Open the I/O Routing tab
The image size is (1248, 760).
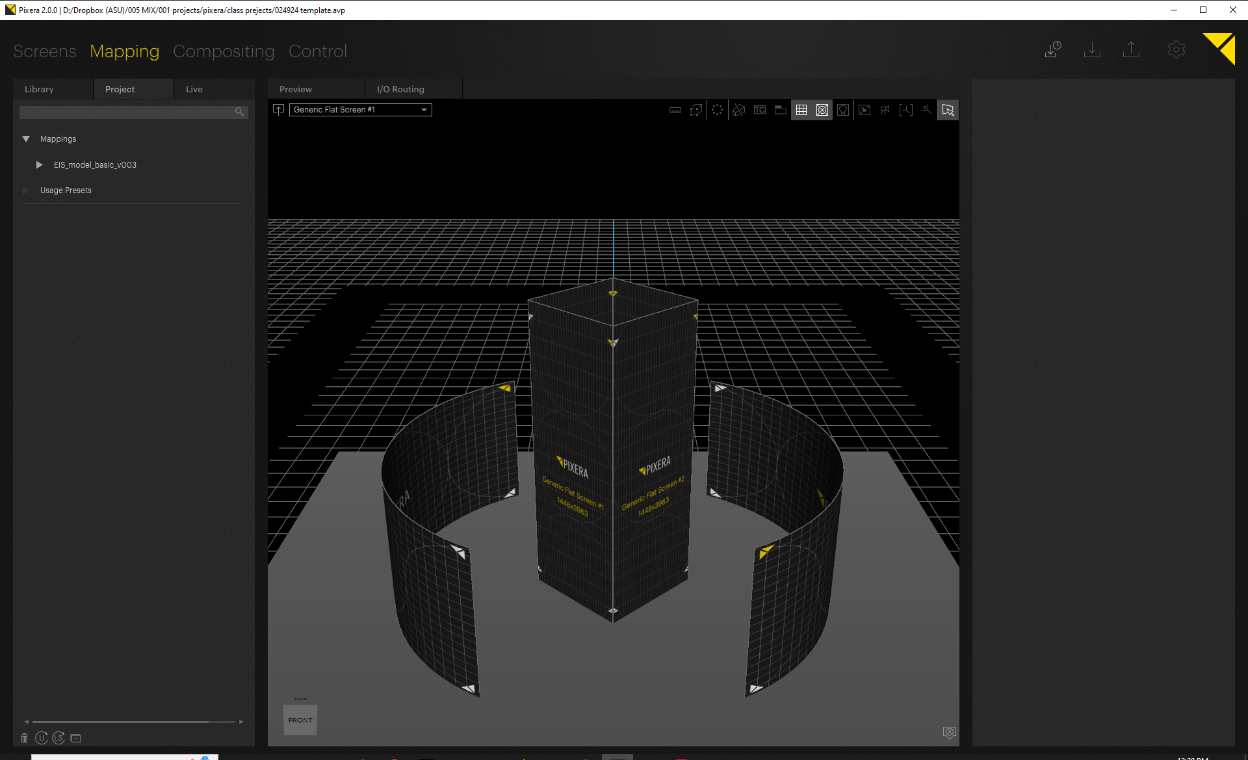pos(400,90)
